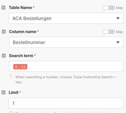Click the chevron icon beside Search term

click(4, 56)
